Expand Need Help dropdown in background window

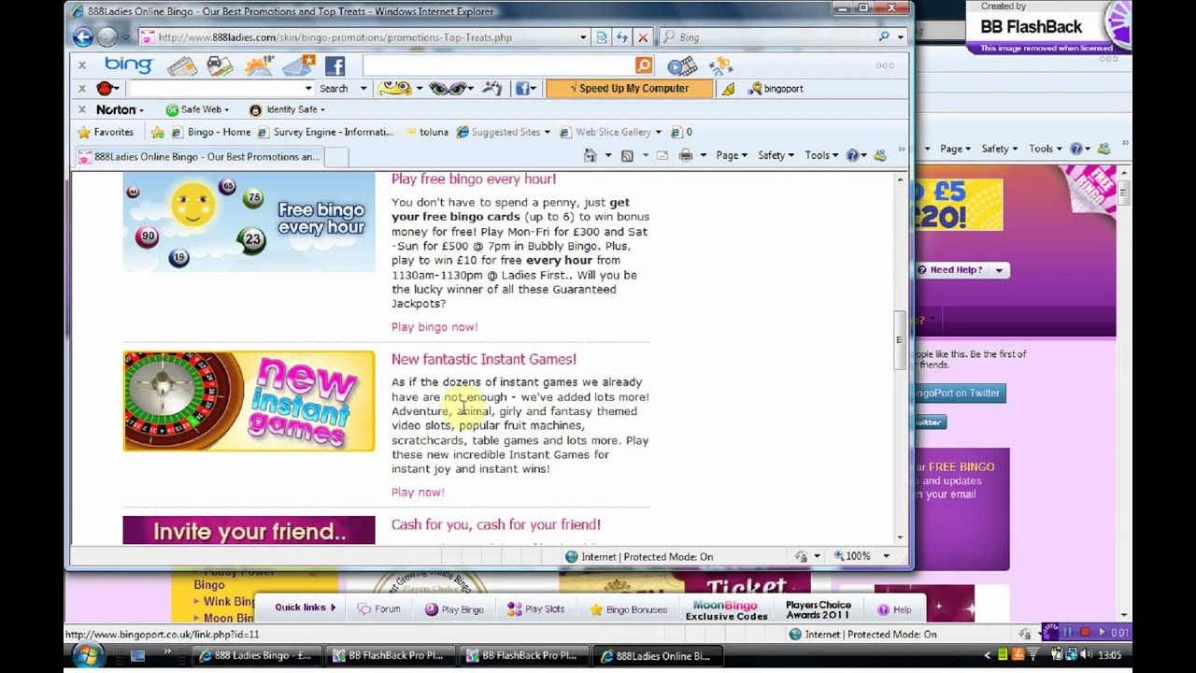pyautogui.click(x=999, y=270)
